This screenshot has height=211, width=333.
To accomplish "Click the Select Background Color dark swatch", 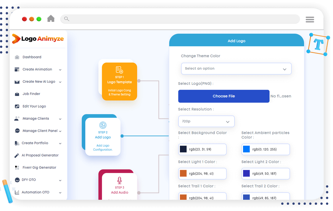I will [184, 150].
